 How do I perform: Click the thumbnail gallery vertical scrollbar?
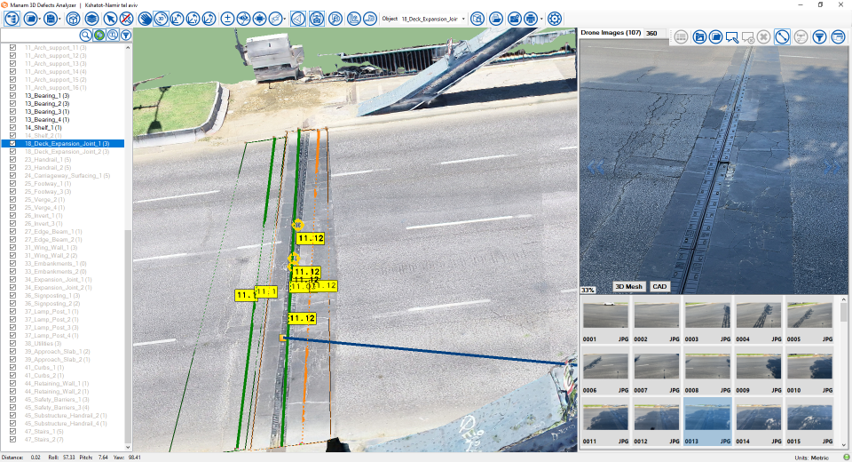pos(844,373)
